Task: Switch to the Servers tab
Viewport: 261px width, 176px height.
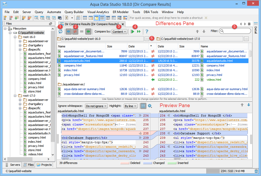Action: 13,165
